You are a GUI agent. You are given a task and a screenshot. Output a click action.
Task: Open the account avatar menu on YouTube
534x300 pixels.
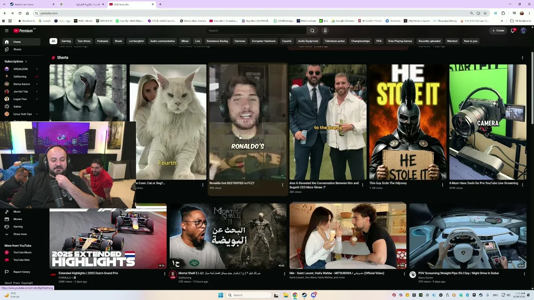point(524,30)
